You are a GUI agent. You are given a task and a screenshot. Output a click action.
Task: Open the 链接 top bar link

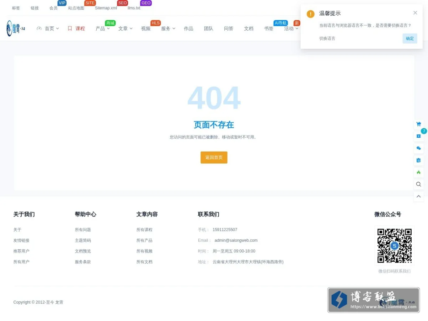point(35,8)
